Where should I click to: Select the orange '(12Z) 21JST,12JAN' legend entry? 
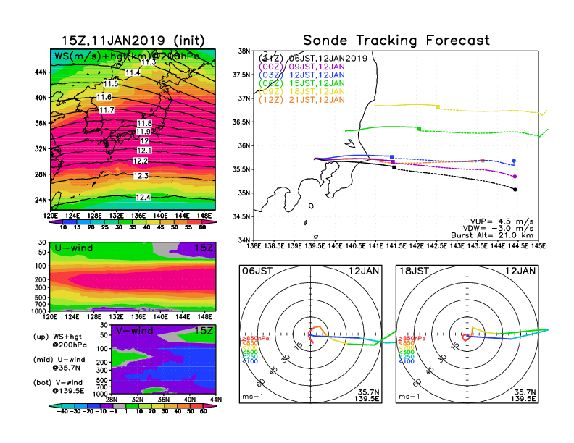tap(301, 100)
